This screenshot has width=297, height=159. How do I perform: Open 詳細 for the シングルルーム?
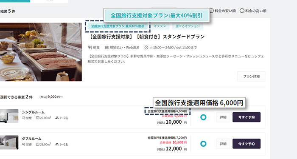(x=223, y=117)
